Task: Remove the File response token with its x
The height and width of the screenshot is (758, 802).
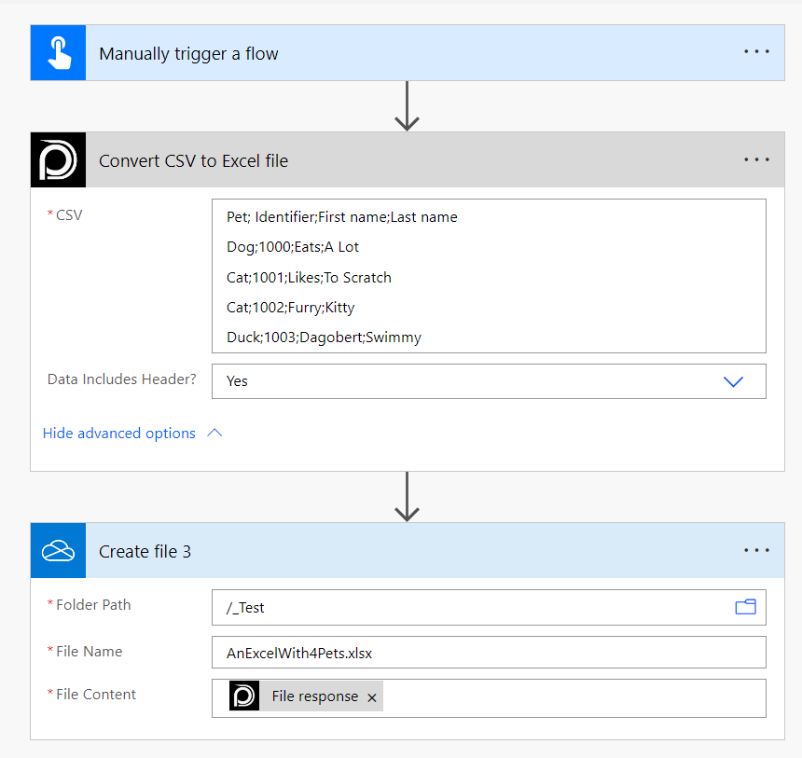Action: coord(372,697)
